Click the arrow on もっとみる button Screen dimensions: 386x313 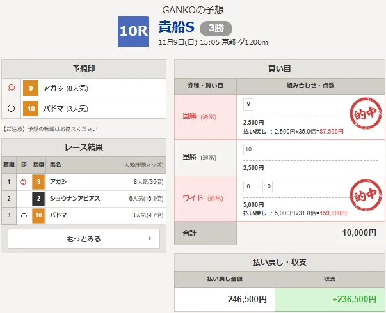click(x=150, y=239)
